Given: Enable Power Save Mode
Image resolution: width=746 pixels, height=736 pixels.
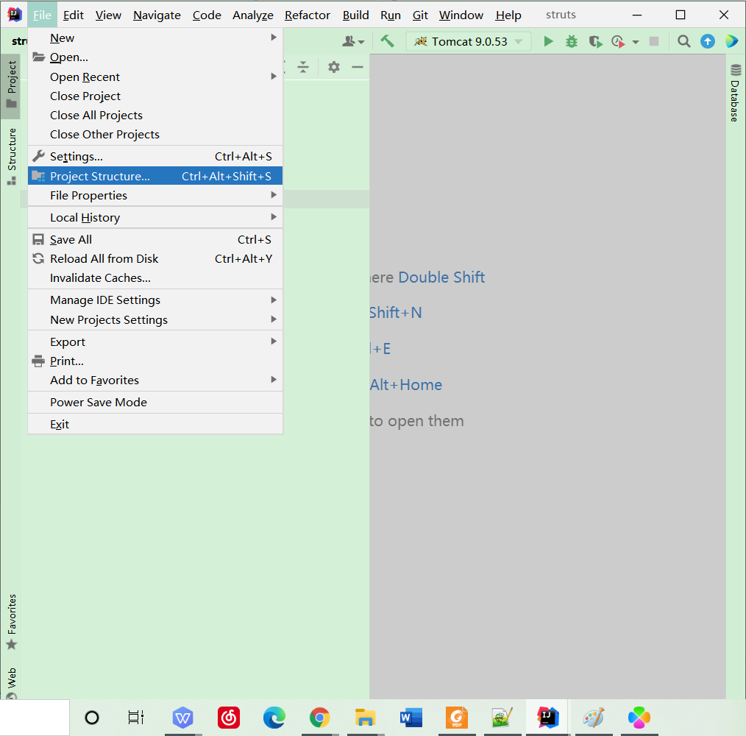Looking at the screenshot, I should click(x=99, y=402).
